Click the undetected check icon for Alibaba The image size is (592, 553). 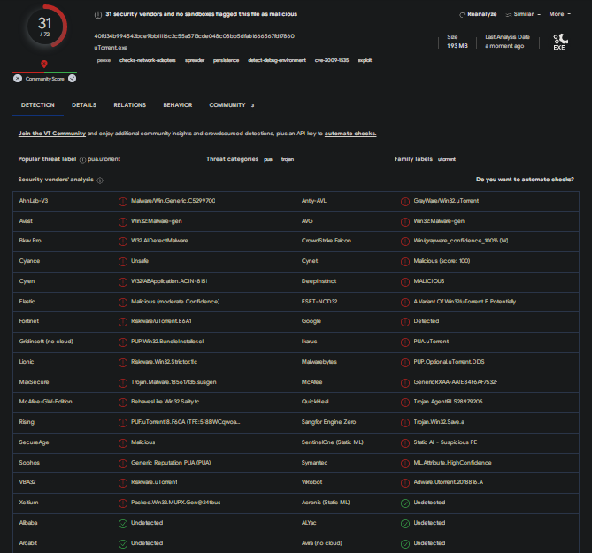click(x=123, y=523)
